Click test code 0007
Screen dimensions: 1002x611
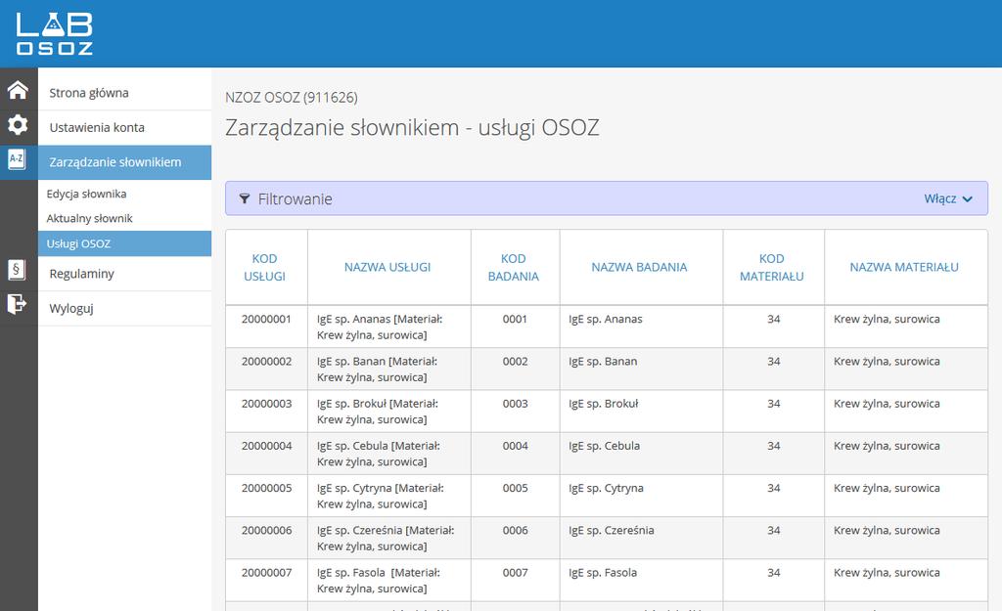(515, 573)
